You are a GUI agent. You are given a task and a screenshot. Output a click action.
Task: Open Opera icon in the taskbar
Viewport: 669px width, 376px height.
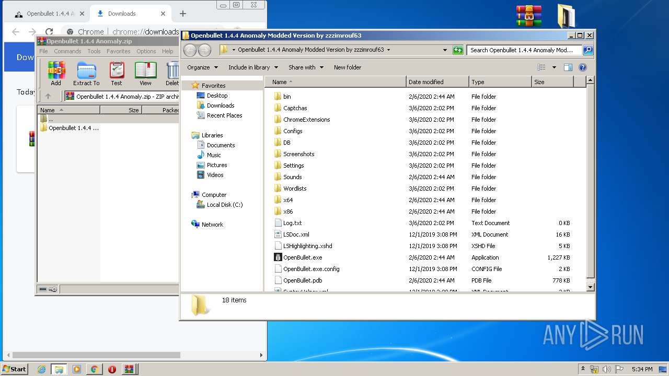(x=112, y=369)
